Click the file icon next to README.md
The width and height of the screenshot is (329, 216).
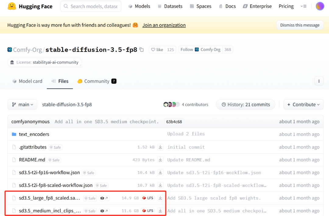point(14,160)
